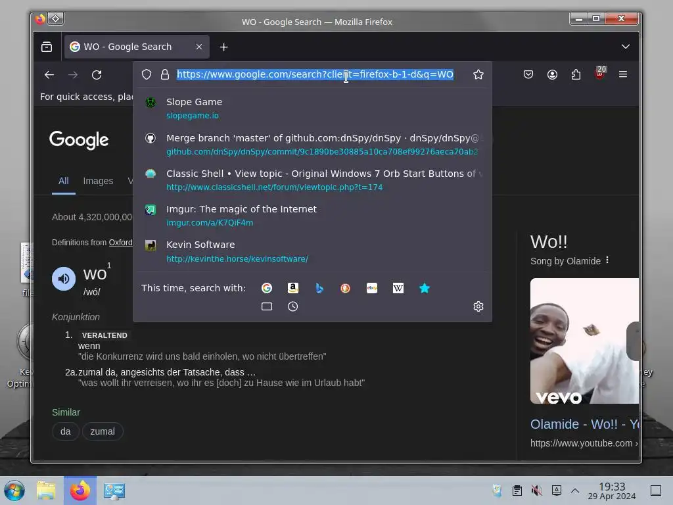Select the Imgur suggestion entry
The width and height of the screenshot is (673, 505).
pos(312,216)
